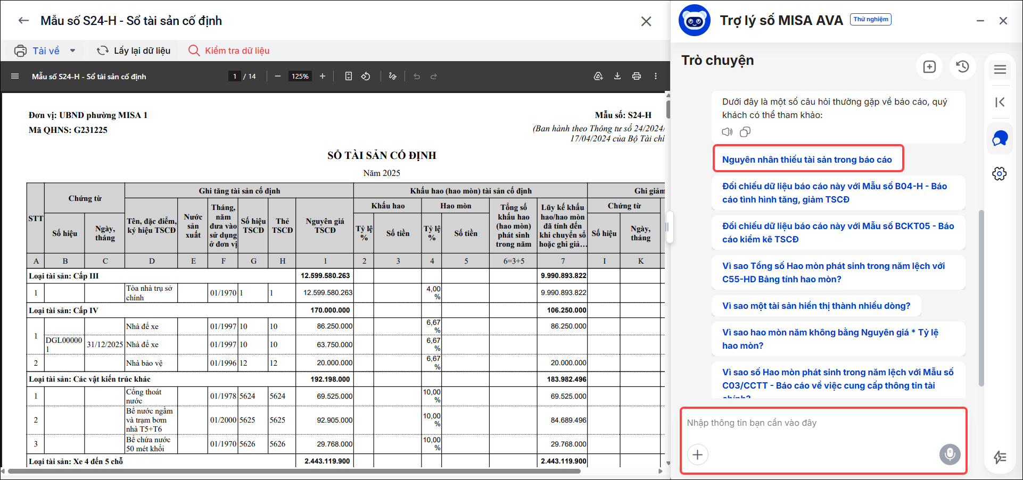Close the MISA AVA assistant panel
Viewport: 1023px width, 480px height.
tap(1003, 21)
